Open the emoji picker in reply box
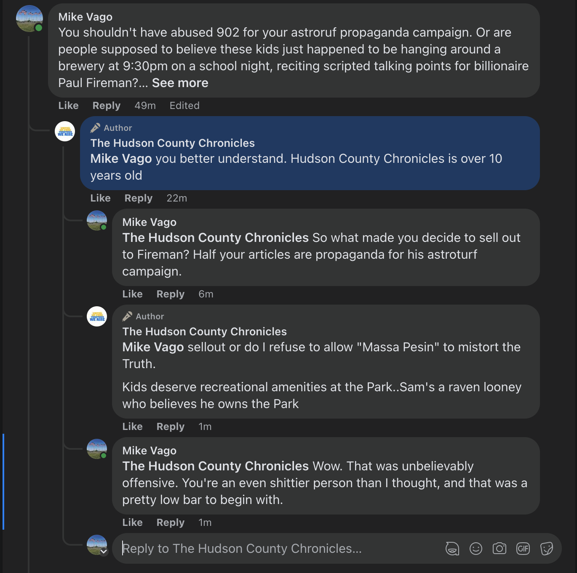Screen dimensions: 577x573 point(475,549)
